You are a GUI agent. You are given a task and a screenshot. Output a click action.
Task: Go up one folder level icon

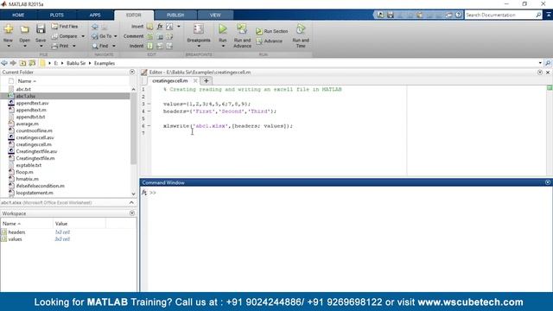coord(22,63)
